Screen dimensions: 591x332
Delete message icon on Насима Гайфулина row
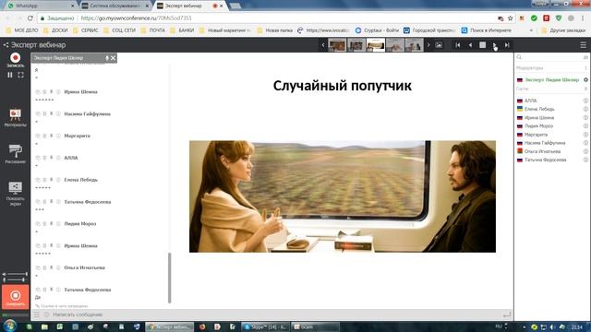[x=44, y=113]
